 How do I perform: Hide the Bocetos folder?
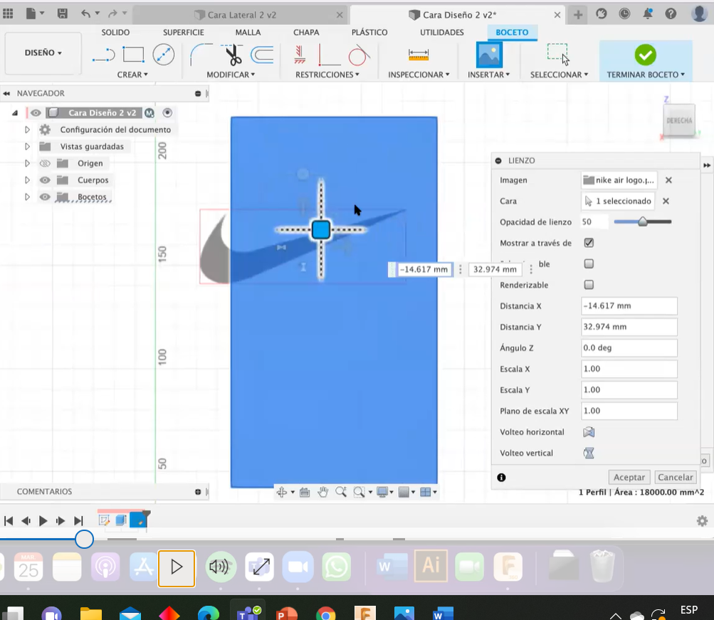point(45,197)
